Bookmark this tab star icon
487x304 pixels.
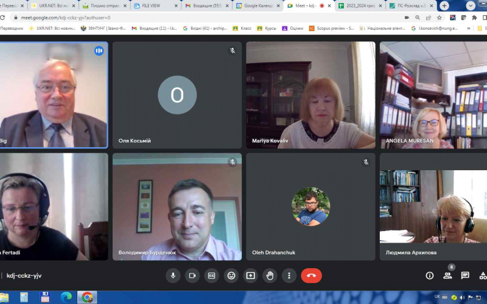[x=439, y=18]
